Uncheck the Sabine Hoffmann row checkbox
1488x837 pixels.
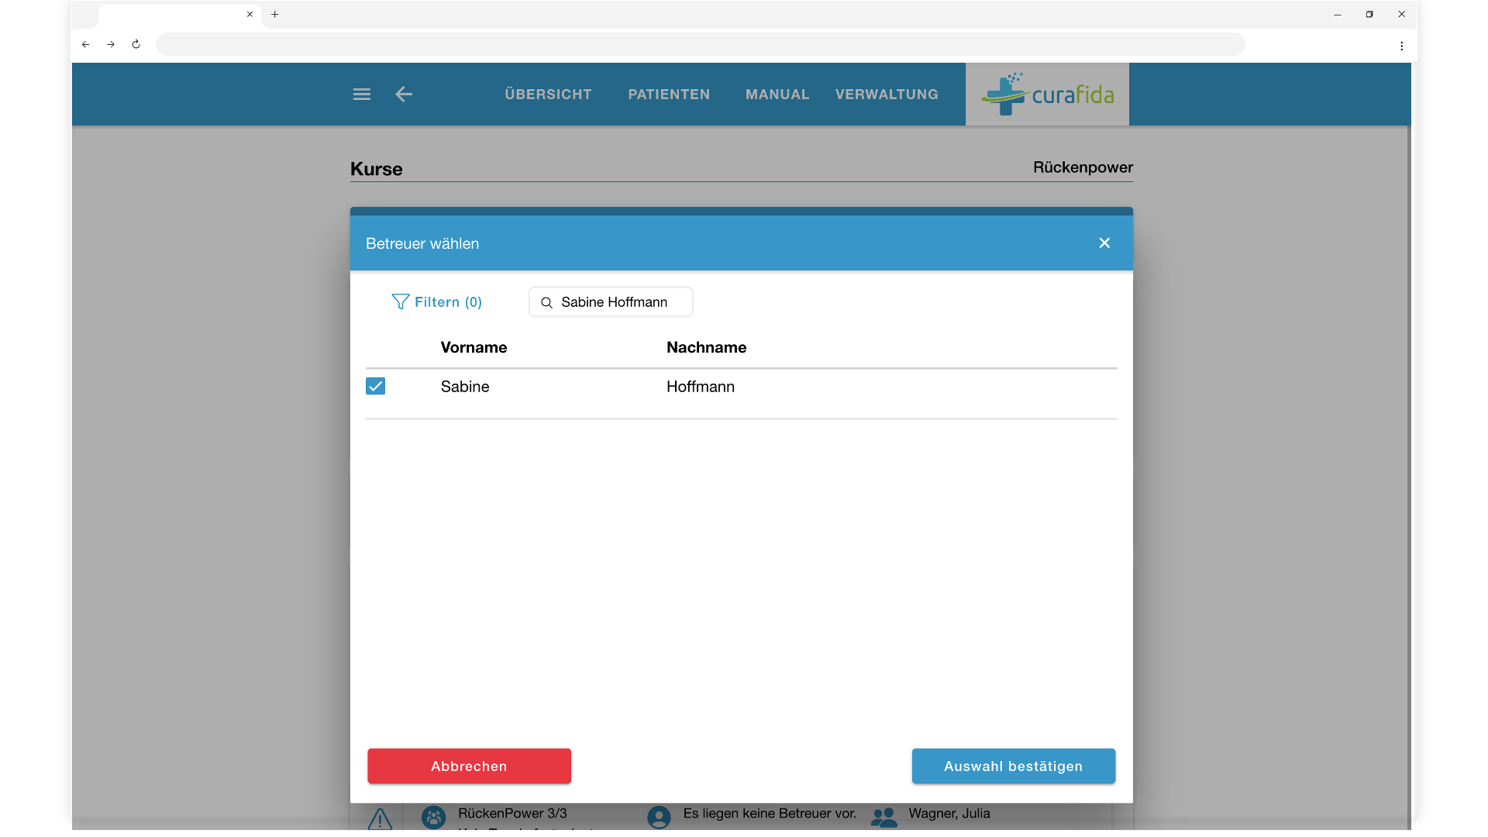pos(375,386)
